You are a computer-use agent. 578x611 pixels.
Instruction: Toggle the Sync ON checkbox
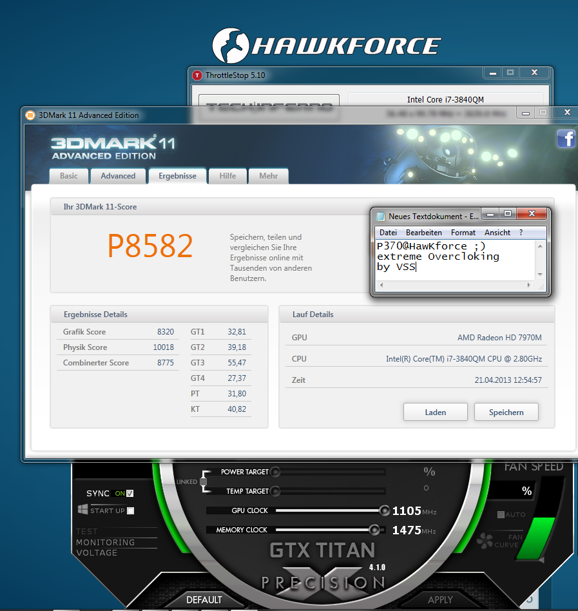[x=130, y=494]
